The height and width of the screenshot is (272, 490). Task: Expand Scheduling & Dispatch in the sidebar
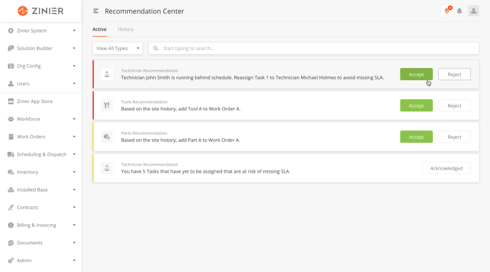(40, 154)
